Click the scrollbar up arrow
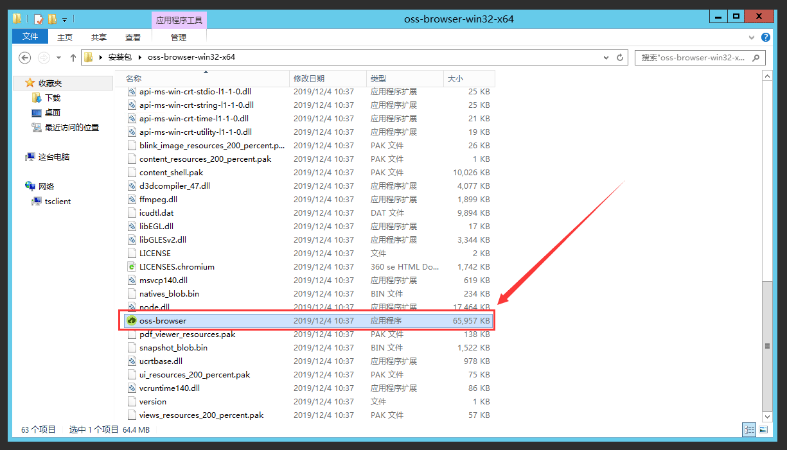The height and width of the screenshot is (450, 787). point(766,76)
